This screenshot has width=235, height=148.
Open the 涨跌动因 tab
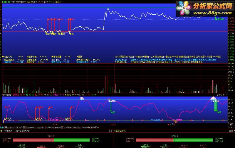[59, 128]
